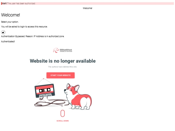The width and height of the screenshot is (175, 131).
Task: Click the red bar beside Alert!
Action: pyautogui.click(x=1, y=4)
